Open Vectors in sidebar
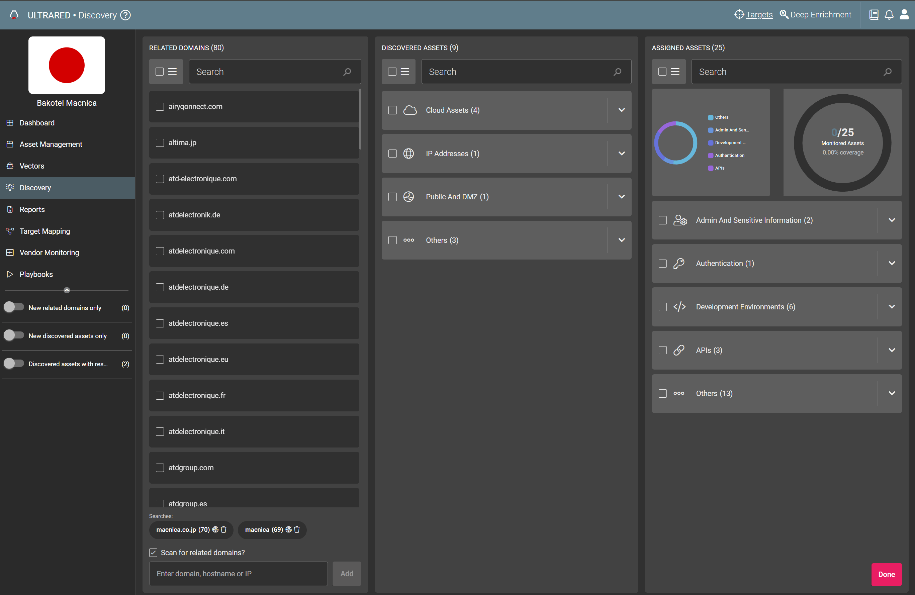The image size is (915, 595). 67,166
